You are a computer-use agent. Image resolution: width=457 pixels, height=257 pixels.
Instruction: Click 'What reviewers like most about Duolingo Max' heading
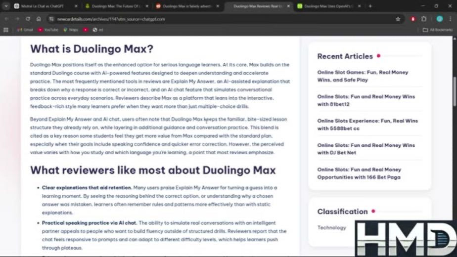(153, 170)
